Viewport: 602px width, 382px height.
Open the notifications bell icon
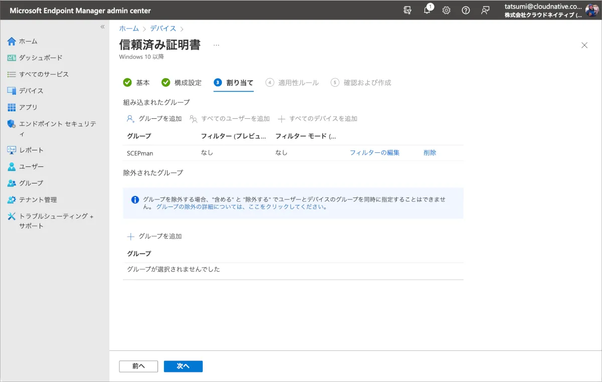(427, 11)
